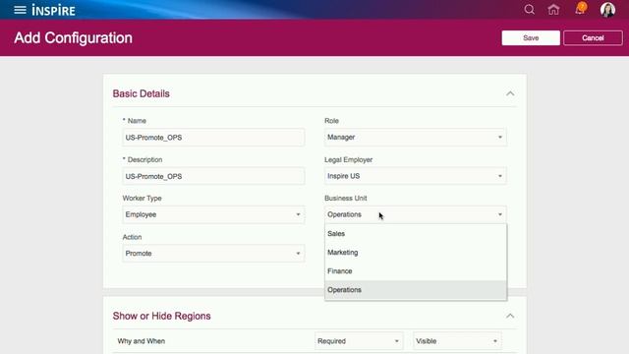Click the Add Configuration page title
This screenshot has height=354, width=629.
73,38
